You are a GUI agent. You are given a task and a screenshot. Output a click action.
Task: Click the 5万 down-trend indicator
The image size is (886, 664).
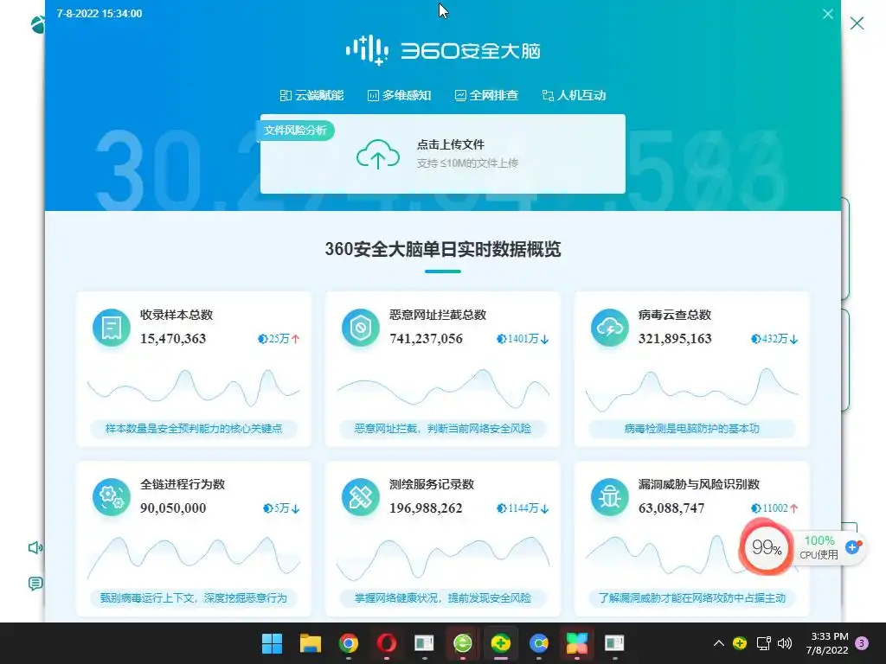click(x=281, y=508)
